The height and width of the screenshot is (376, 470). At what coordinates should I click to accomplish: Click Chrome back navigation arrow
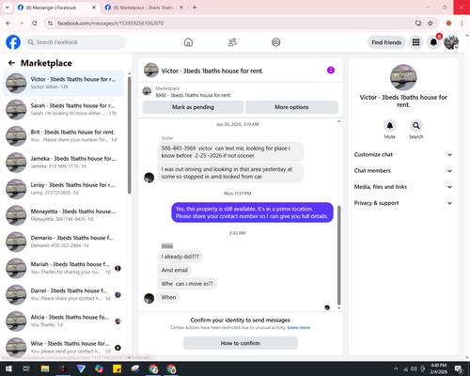click(8, 23)
